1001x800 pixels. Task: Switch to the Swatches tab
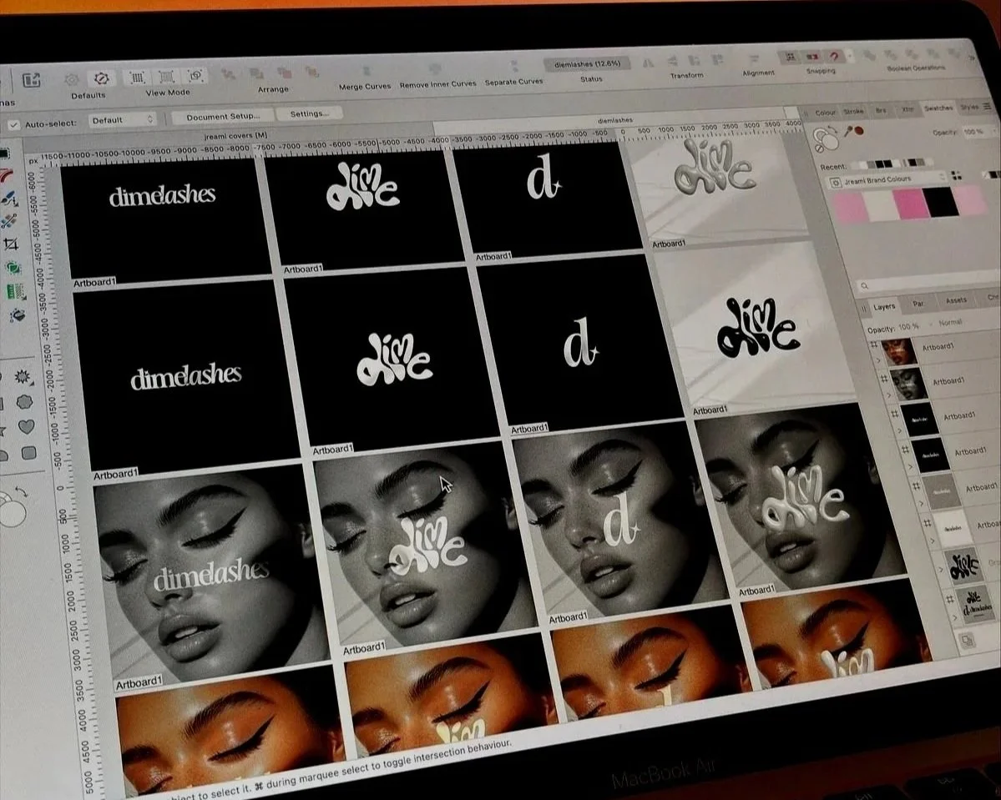(938, 108)
